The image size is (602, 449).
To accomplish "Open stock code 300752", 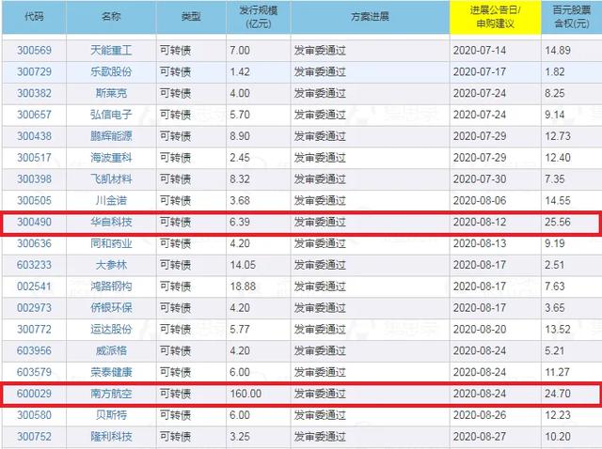I will (x=34, y=437).
